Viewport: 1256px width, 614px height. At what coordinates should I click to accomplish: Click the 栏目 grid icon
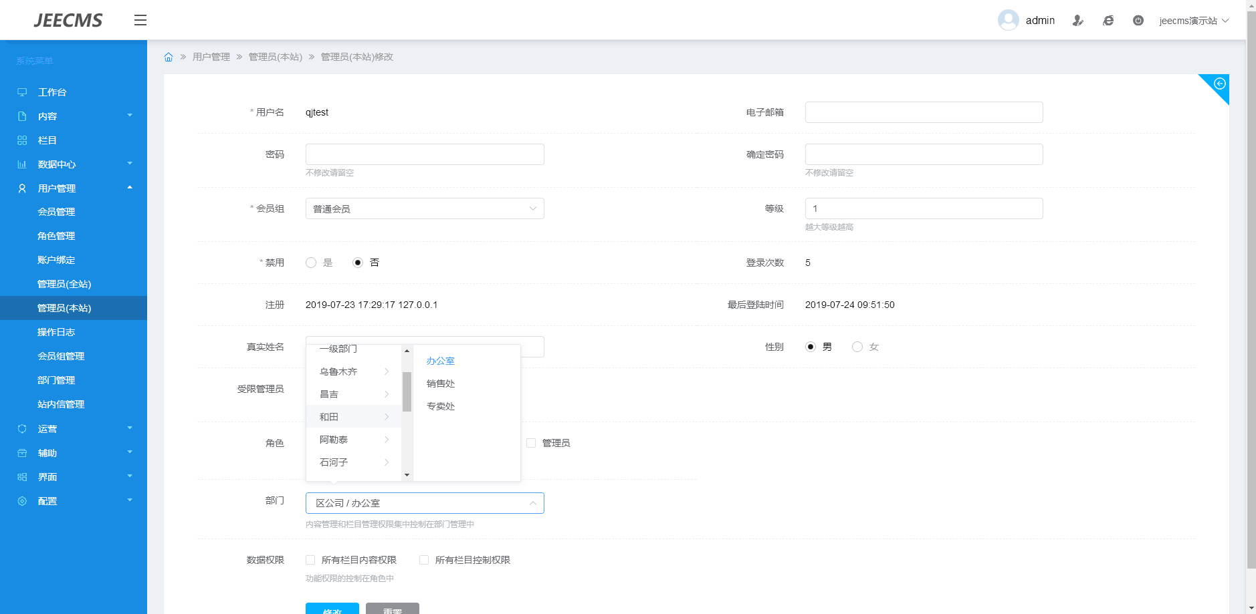pyautogui.click(x=22, y=140)
